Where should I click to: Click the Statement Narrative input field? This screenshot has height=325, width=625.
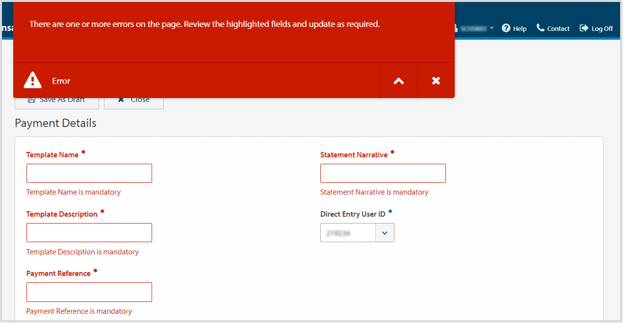pos(383,174)
